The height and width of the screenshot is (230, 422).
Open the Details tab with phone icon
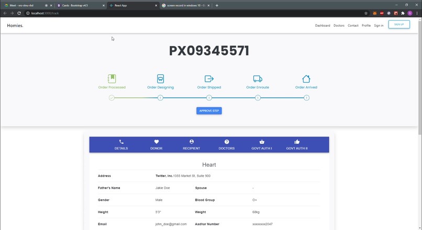(121, 145)
